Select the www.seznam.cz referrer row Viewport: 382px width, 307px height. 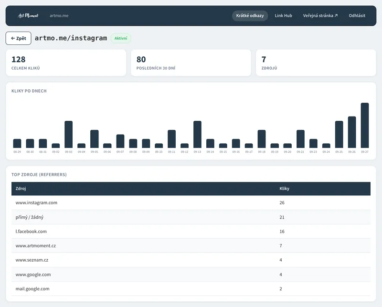click(191, 260)
